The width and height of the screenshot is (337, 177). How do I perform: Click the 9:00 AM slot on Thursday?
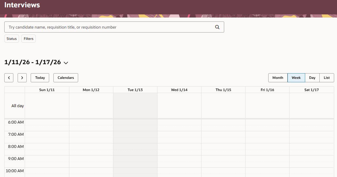click(223, 159)
